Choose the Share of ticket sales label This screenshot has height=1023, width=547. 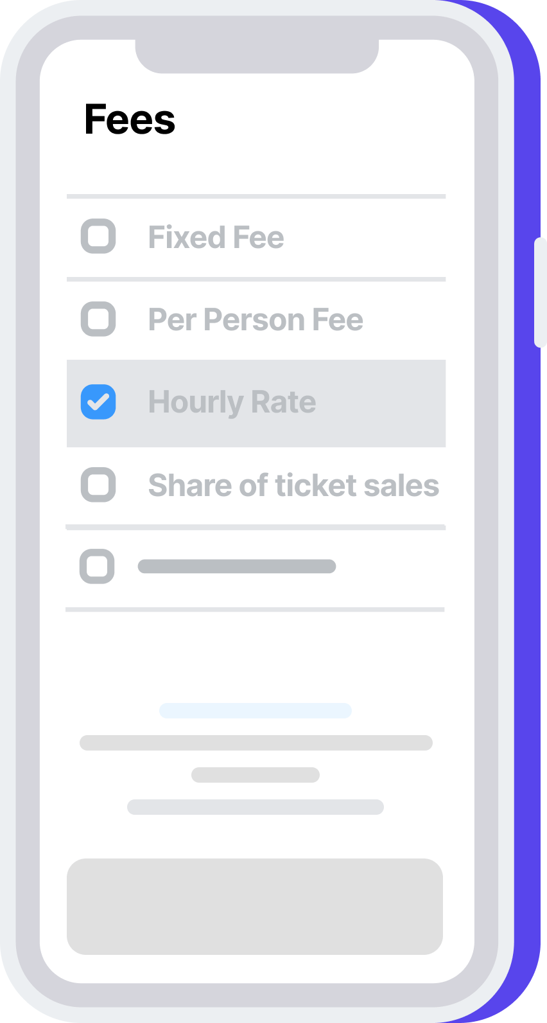(x=293, y=485)
